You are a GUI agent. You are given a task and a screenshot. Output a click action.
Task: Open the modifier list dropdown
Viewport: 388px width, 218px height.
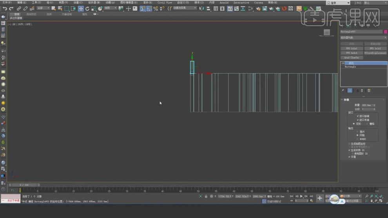(x=363, y=38)
